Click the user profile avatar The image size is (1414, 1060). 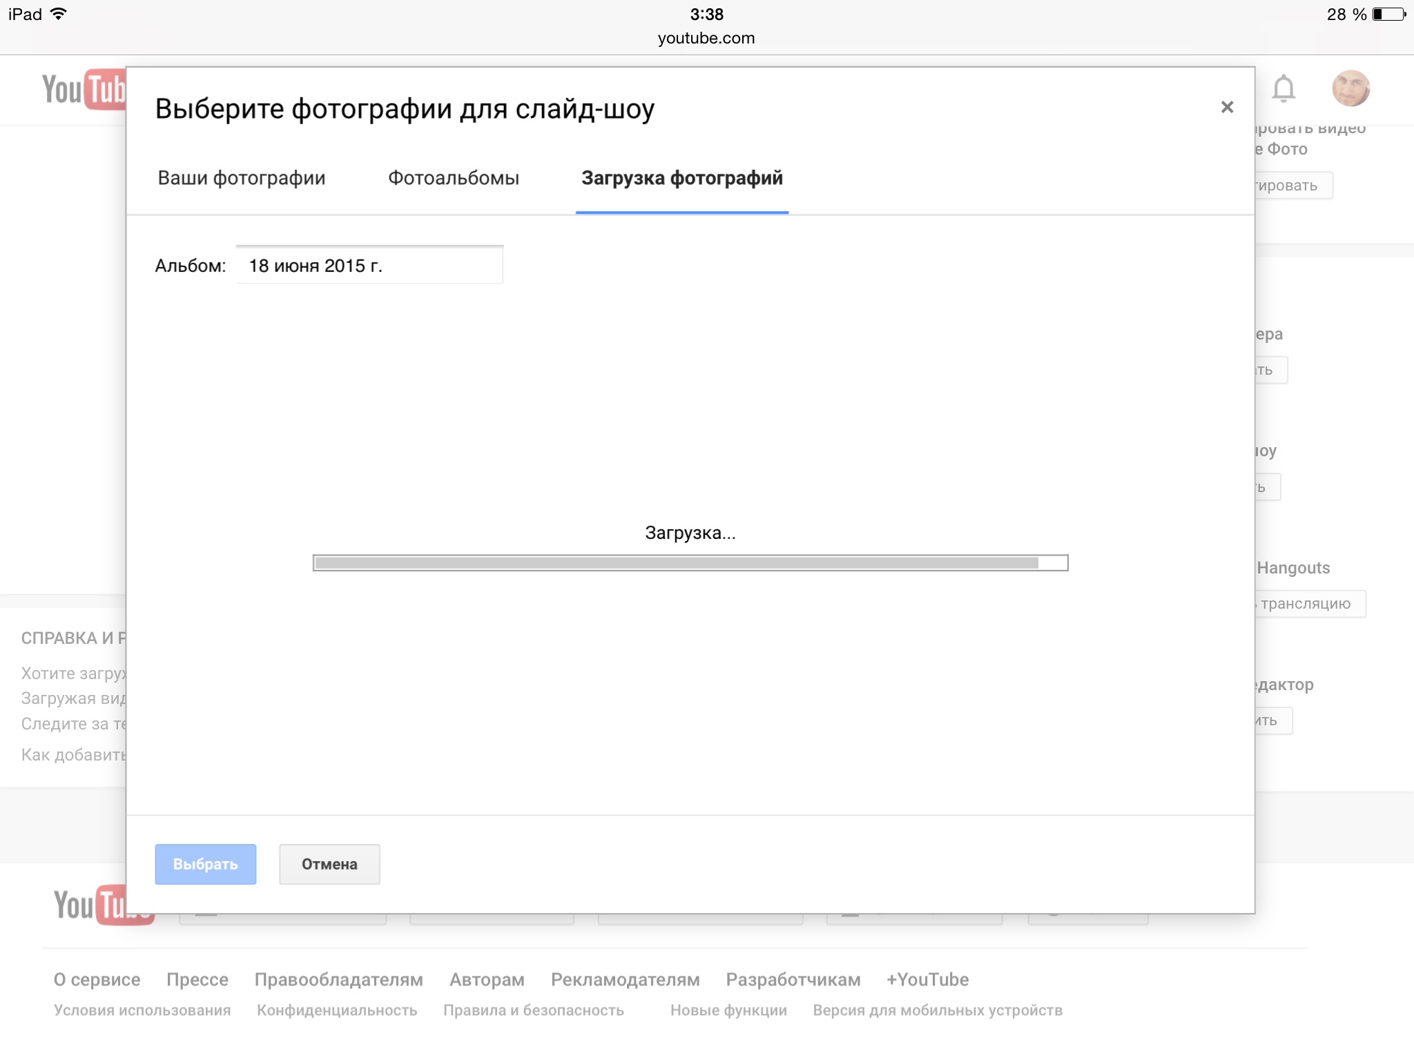[x=1350, y=88]
